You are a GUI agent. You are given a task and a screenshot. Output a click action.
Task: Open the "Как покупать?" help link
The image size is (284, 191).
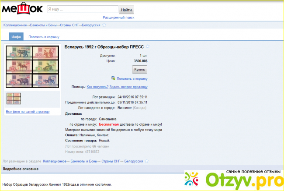click(98, 87)
